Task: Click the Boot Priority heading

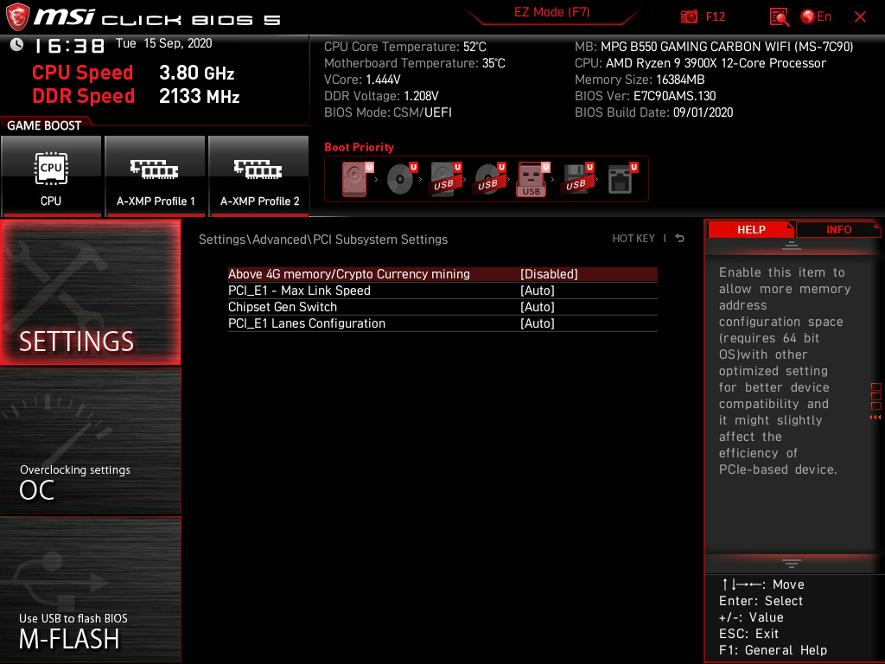Action: click(x=359, y=147)
